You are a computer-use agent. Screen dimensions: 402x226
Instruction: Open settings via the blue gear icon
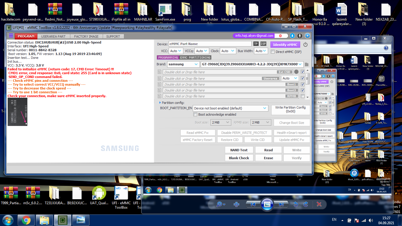coord(308,36)
